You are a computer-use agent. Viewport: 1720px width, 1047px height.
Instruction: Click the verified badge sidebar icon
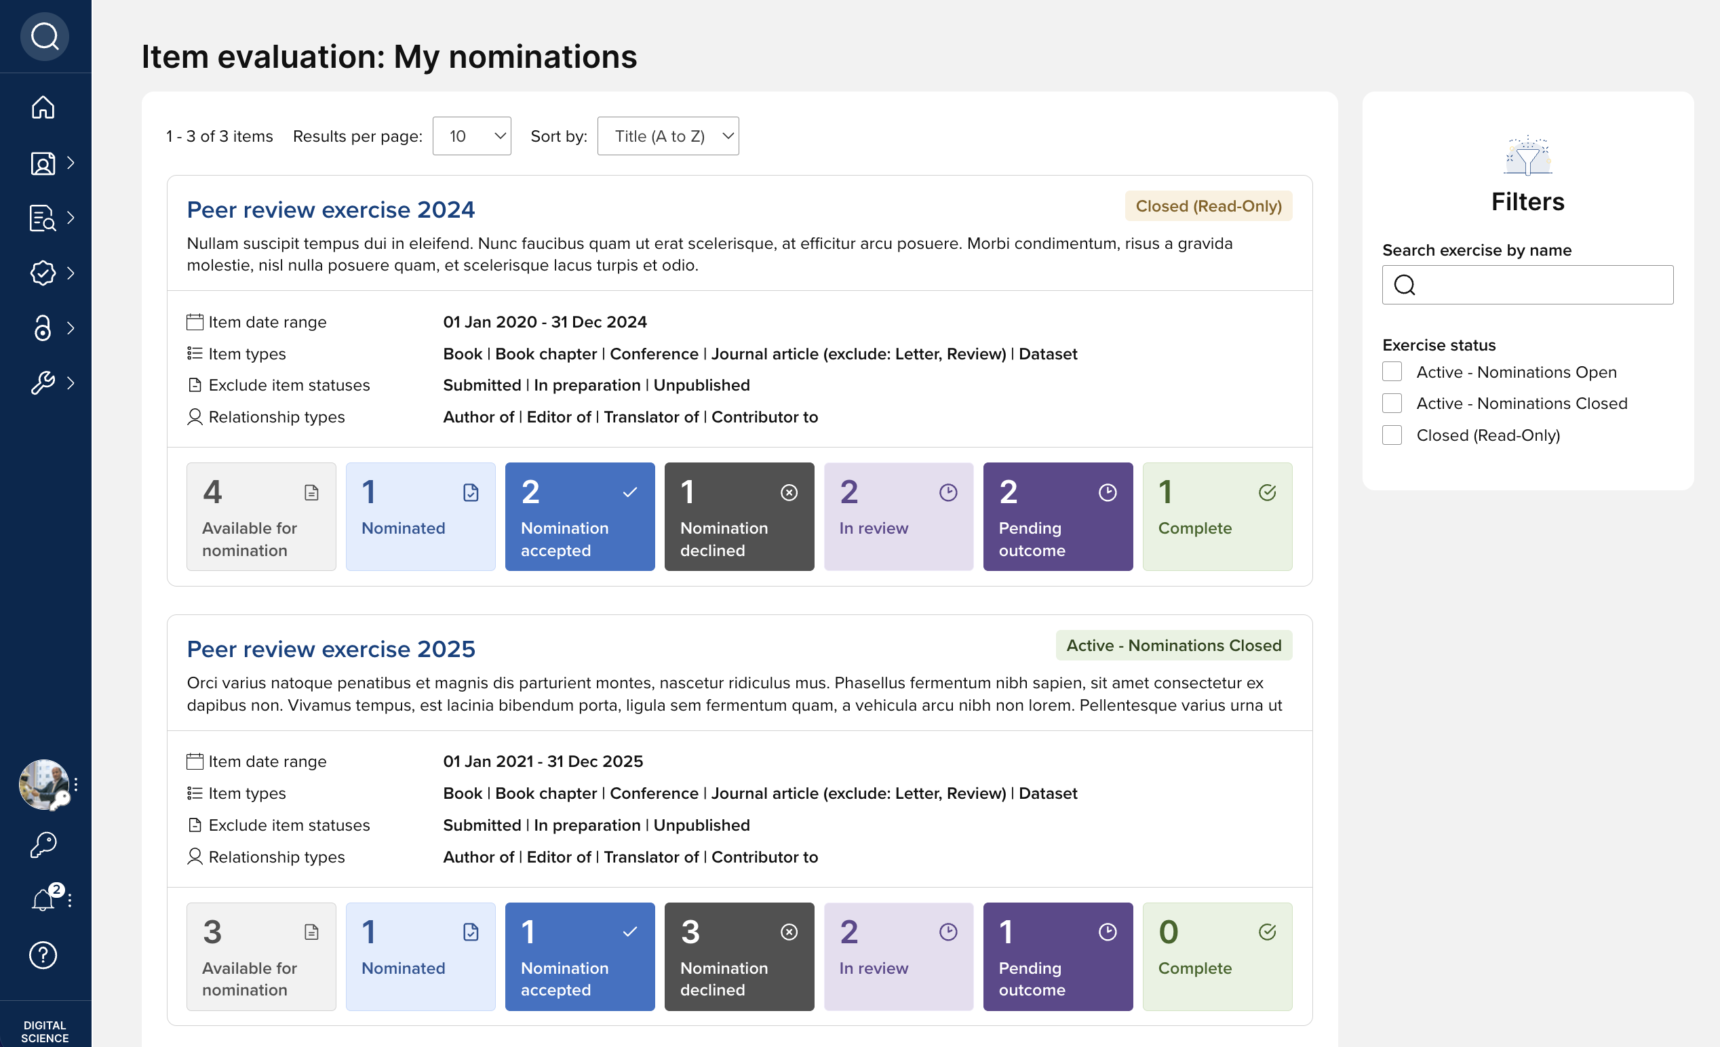[43, 273]
